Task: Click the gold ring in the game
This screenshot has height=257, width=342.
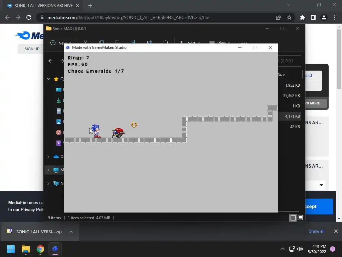Action: pos(134,124)
